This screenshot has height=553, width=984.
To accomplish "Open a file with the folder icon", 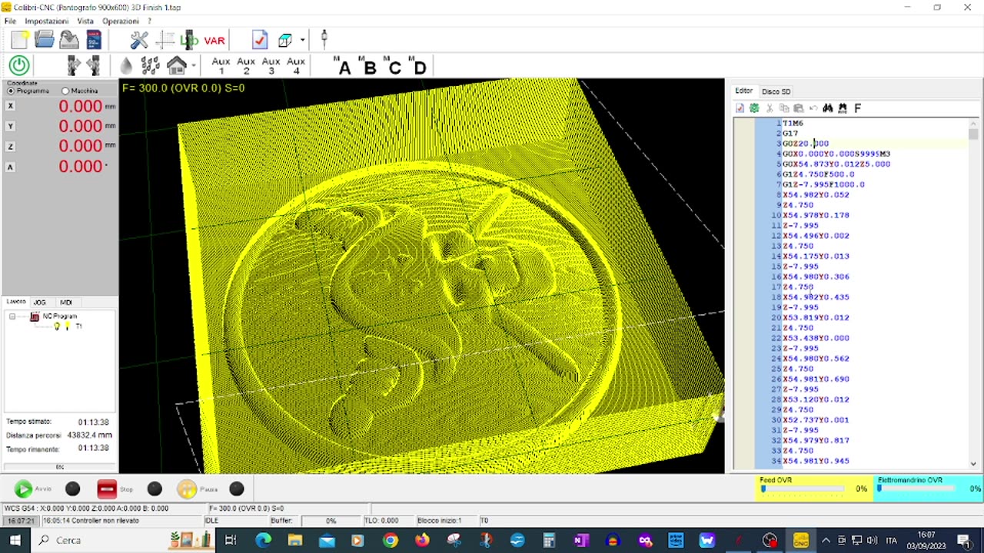I will 45,40.
